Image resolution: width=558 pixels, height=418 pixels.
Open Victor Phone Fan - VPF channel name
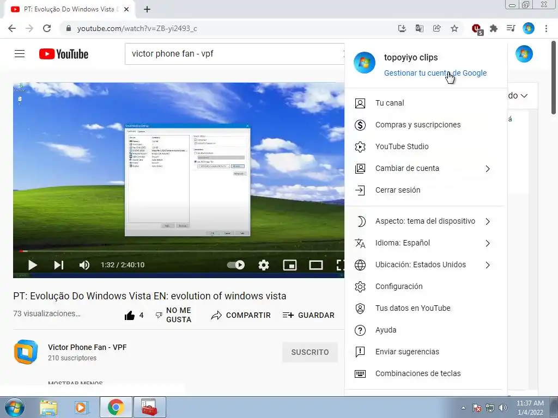[x=87, y=347]
